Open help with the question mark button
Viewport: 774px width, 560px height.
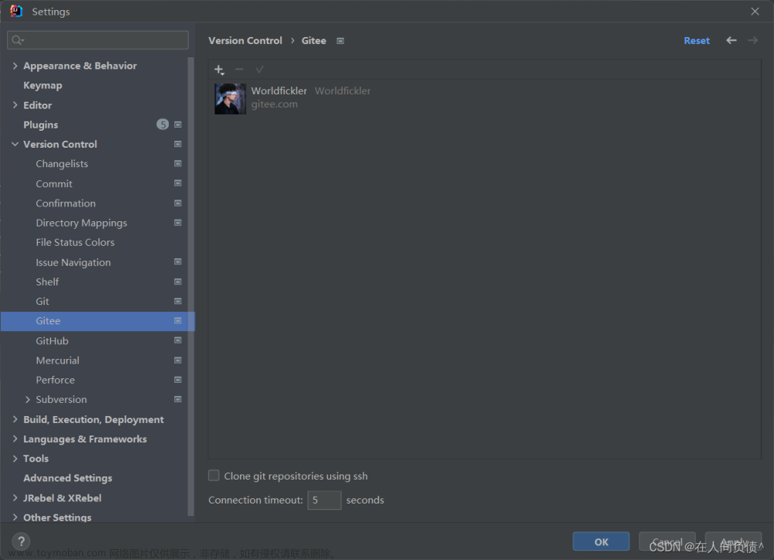21,541
